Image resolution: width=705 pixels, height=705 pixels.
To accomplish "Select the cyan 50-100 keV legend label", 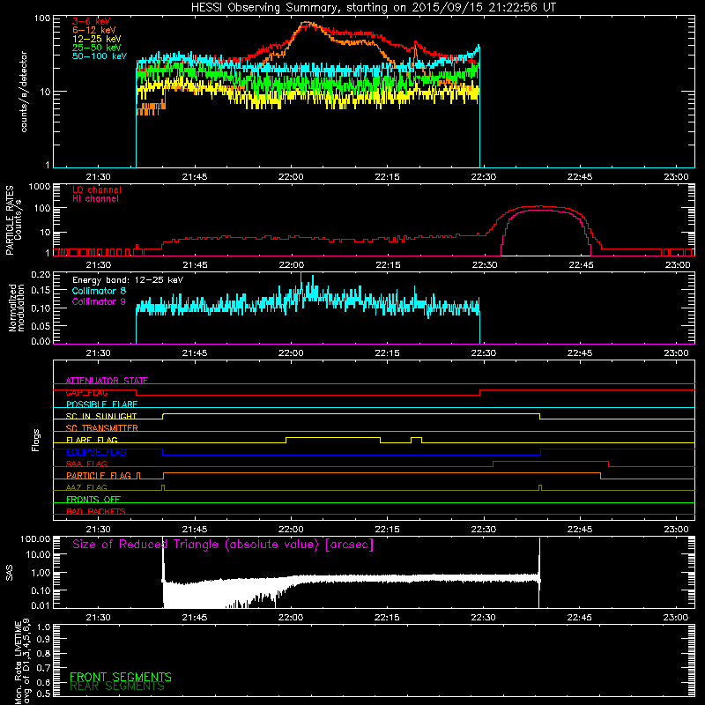I will coord(100,56).
